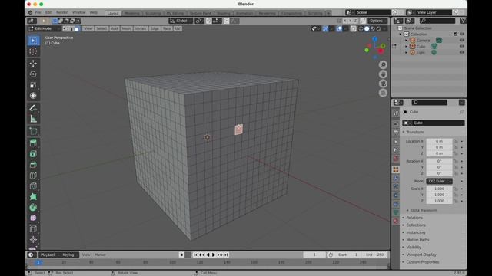Select the Extrude Region tool

pos(33,143)
